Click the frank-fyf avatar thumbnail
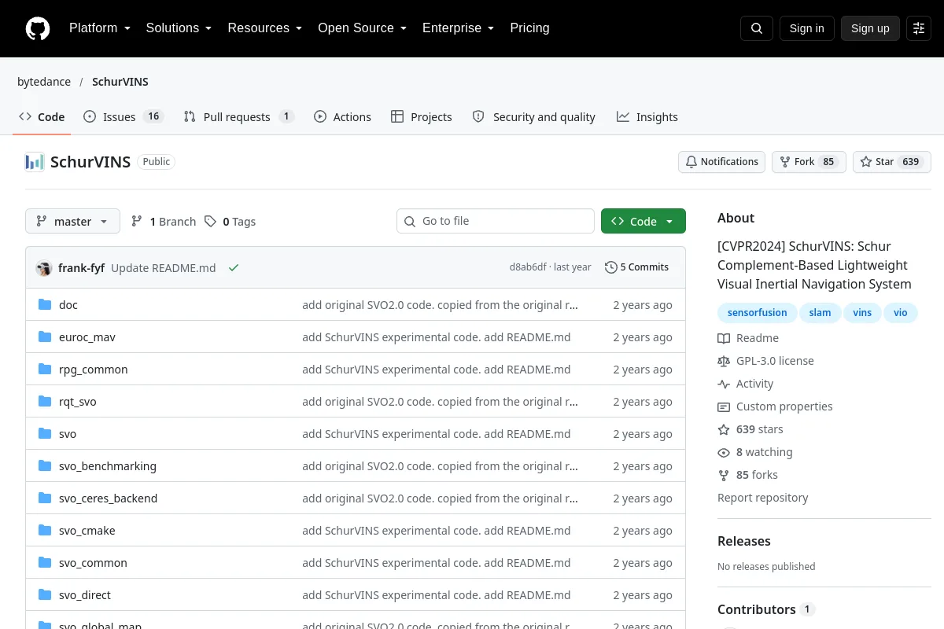 pyautogui.click(x=44, y=267)
